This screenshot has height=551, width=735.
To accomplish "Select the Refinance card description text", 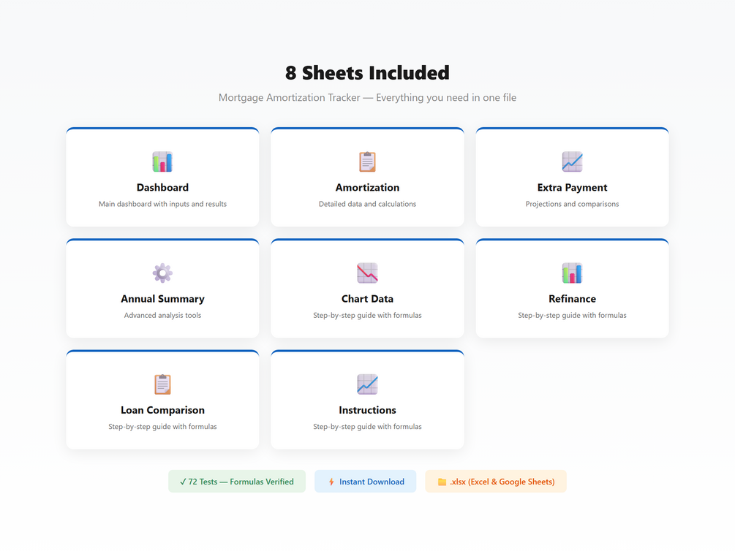I will point(572,316).
